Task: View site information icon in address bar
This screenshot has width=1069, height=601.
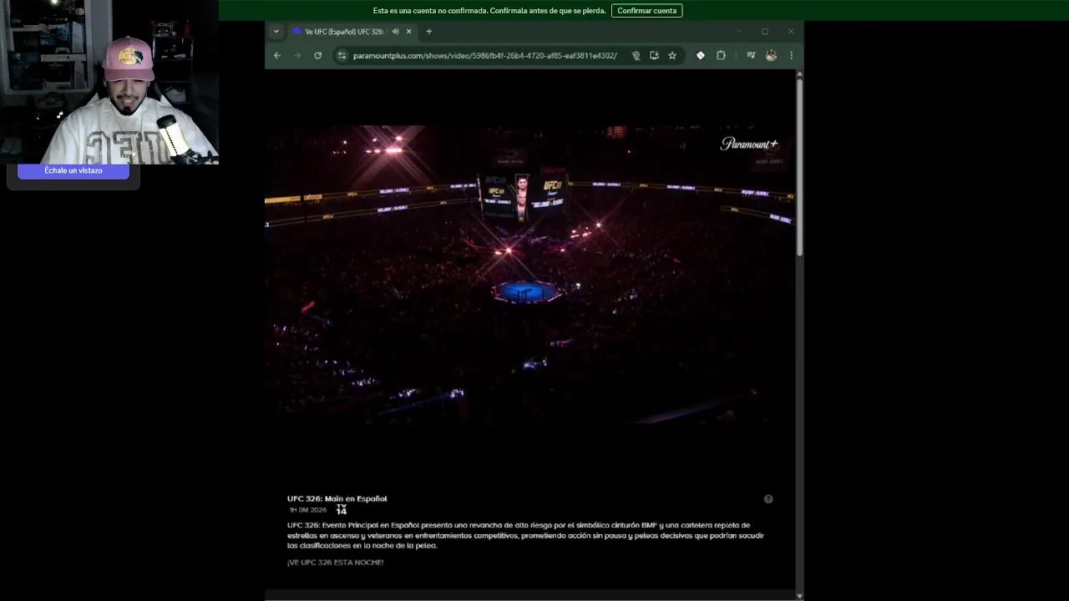Action: tap(341, 55)
